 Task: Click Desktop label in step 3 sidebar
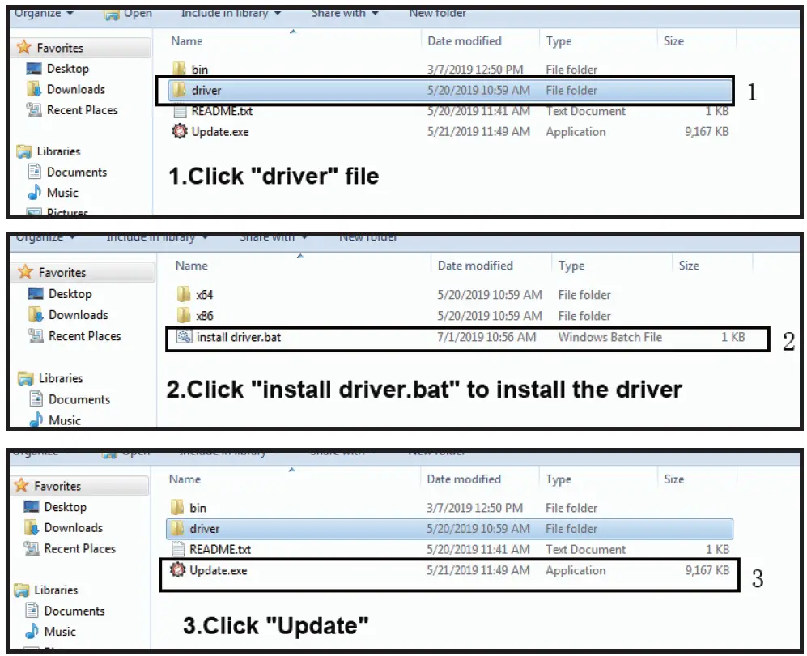click(x=66, y=507)
